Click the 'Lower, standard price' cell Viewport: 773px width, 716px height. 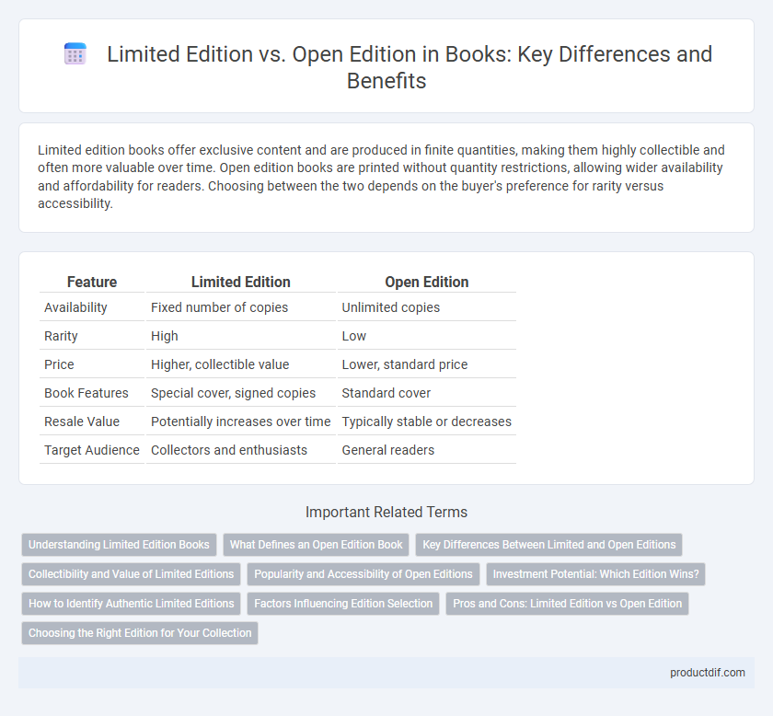pyautogui.click(x=405, y=364)
